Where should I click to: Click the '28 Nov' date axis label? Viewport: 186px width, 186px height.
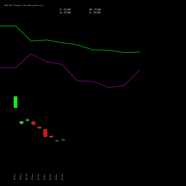click(38, 177)
